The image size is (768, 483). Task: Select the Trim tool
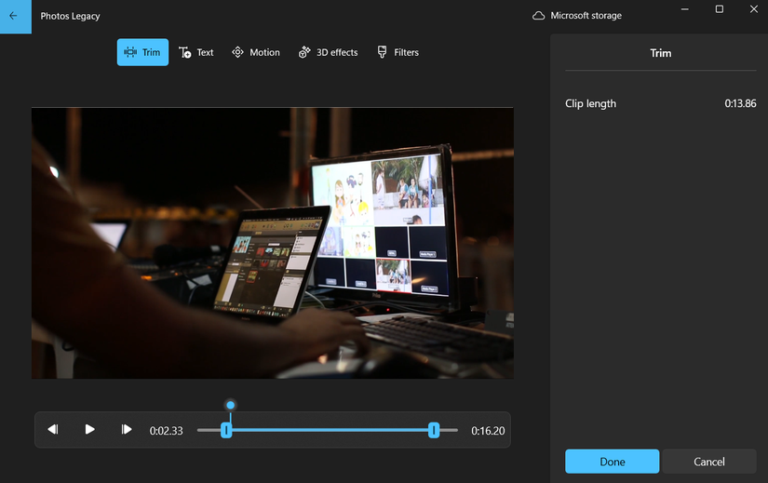point(142,52)
